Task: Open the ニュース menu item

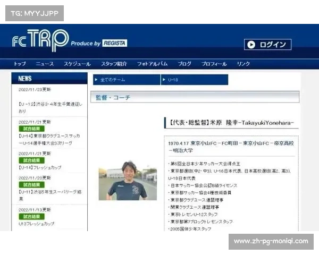Action: tap(45, 64)
